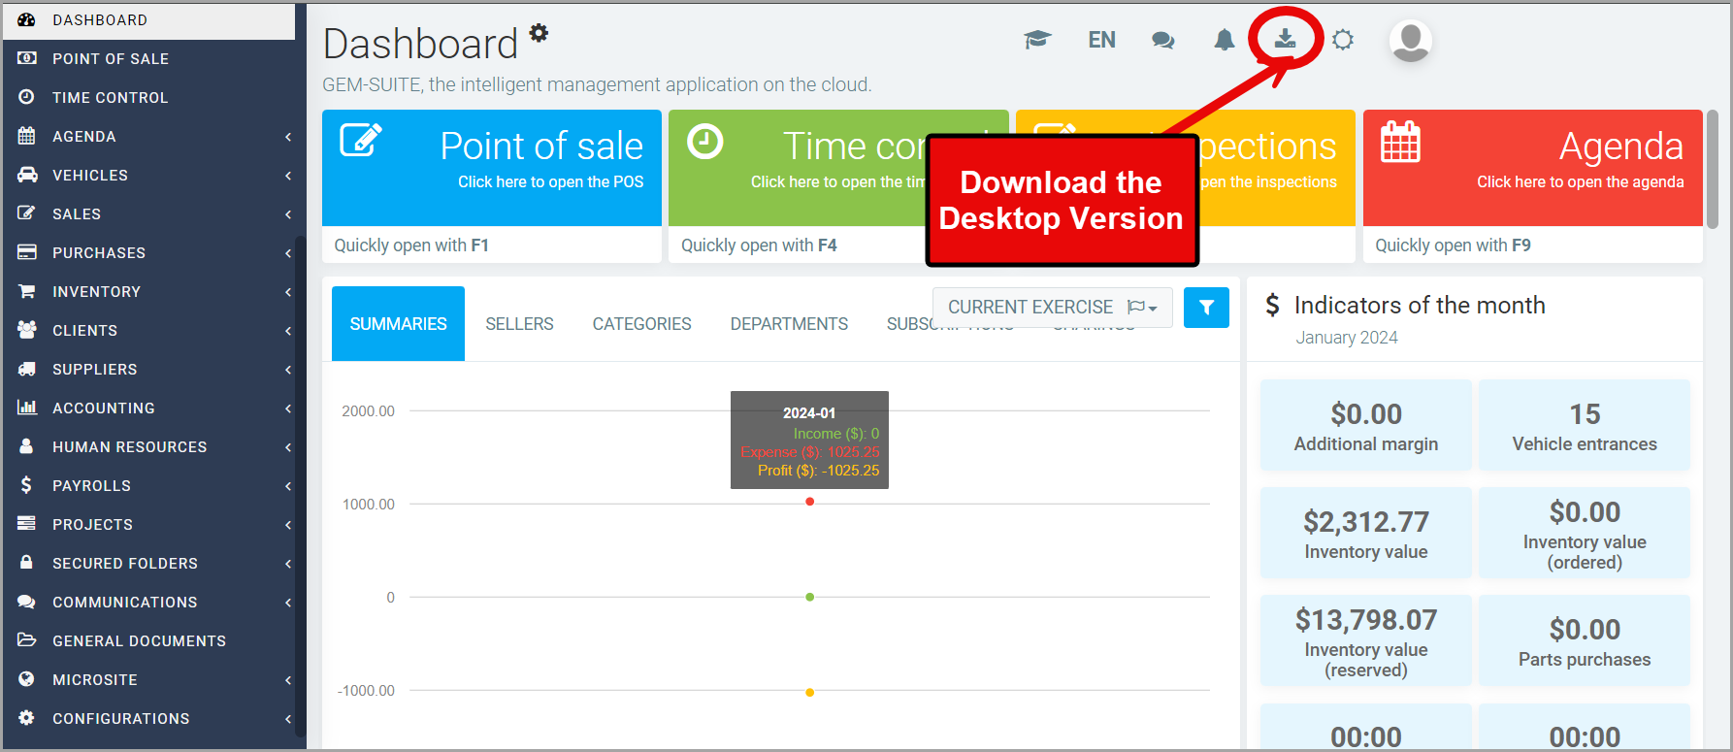The height and width of the screenshot is (752, 1733).
Task: Click the Agenda calendar tile icon
Action: tap(1400, 143)
